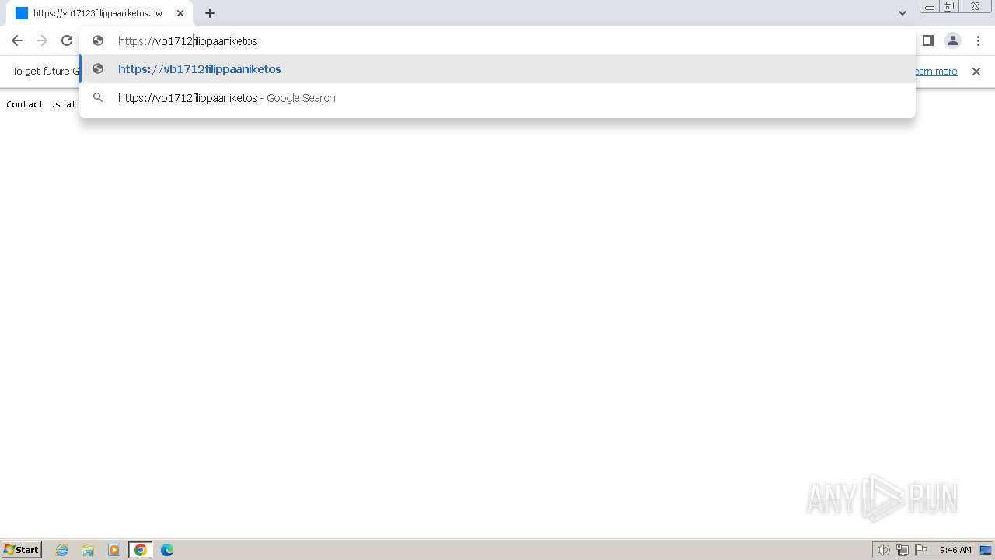Screen dimensions: 995x560
Task: Open the media player taskbar icon
Action: click(114, 550)
